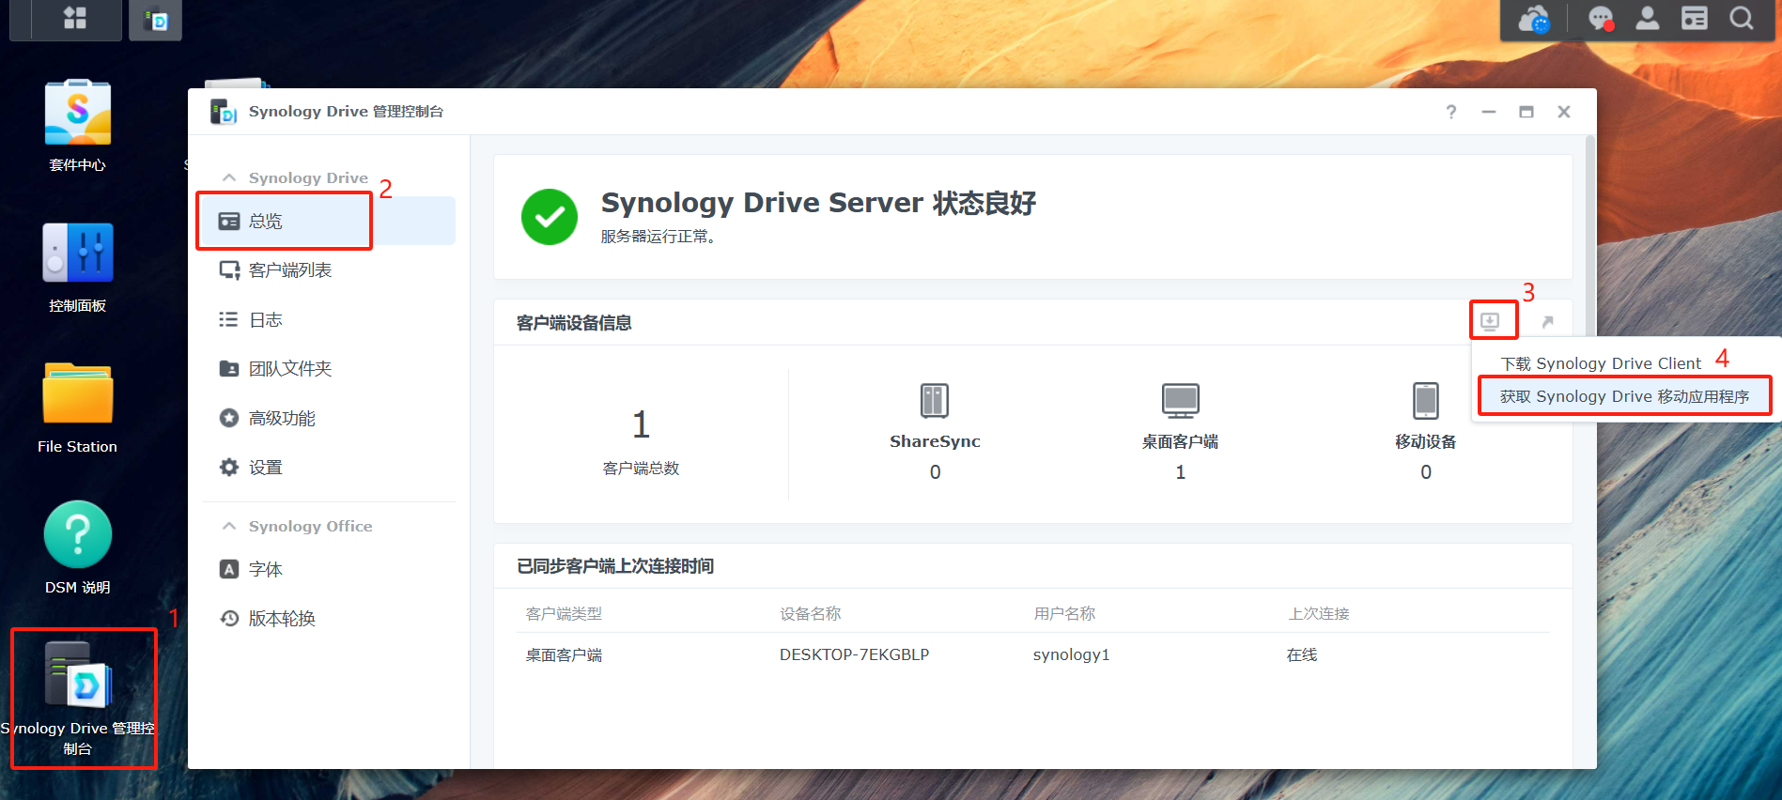Click the 桌面客户端 cell in the table
Viewport: 1782px width, 800px height.
coord(564,654)
